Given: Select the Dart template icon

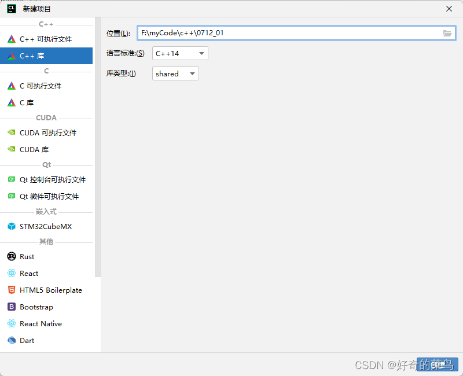Looking at the screenshot, I should (12, 340).
